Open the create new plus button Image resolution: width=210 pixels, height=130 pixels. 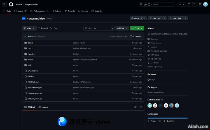[x=180, y=4]
